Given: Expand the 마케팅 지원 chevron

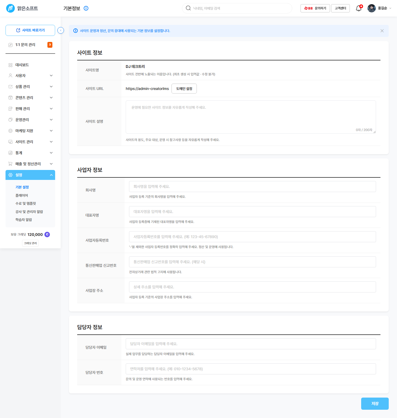Looking at the screenshot, I should click(51, 131).
